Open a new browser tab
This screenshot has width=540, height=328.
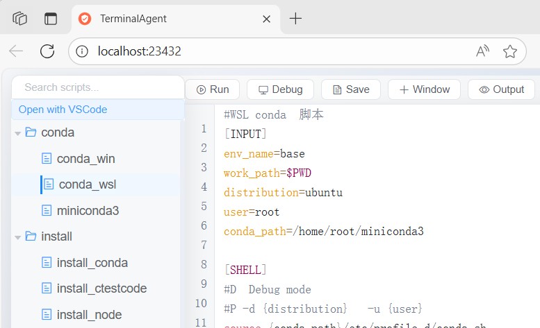(x=295, y=19)
